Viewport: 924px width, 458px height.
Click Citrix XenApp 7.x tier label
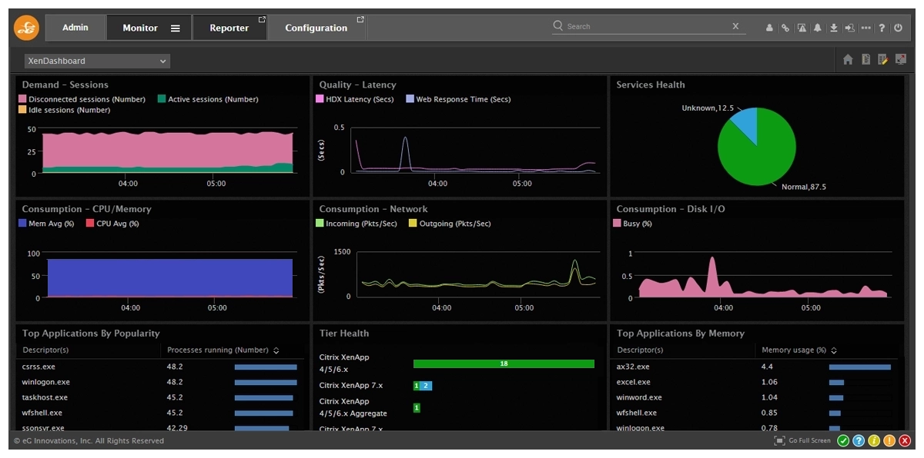tap(351, 386)
